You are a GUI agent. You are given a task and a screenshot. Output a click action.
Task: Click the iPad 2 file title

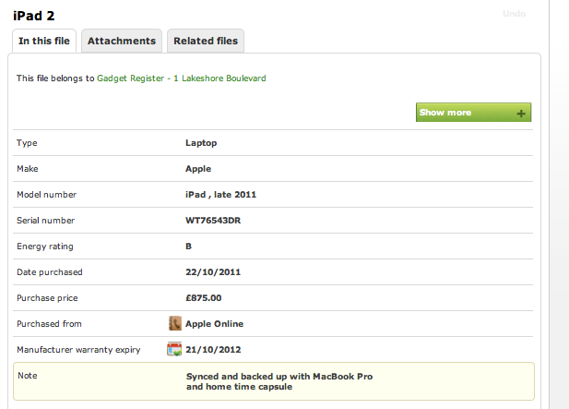click(x=34, y=14)
